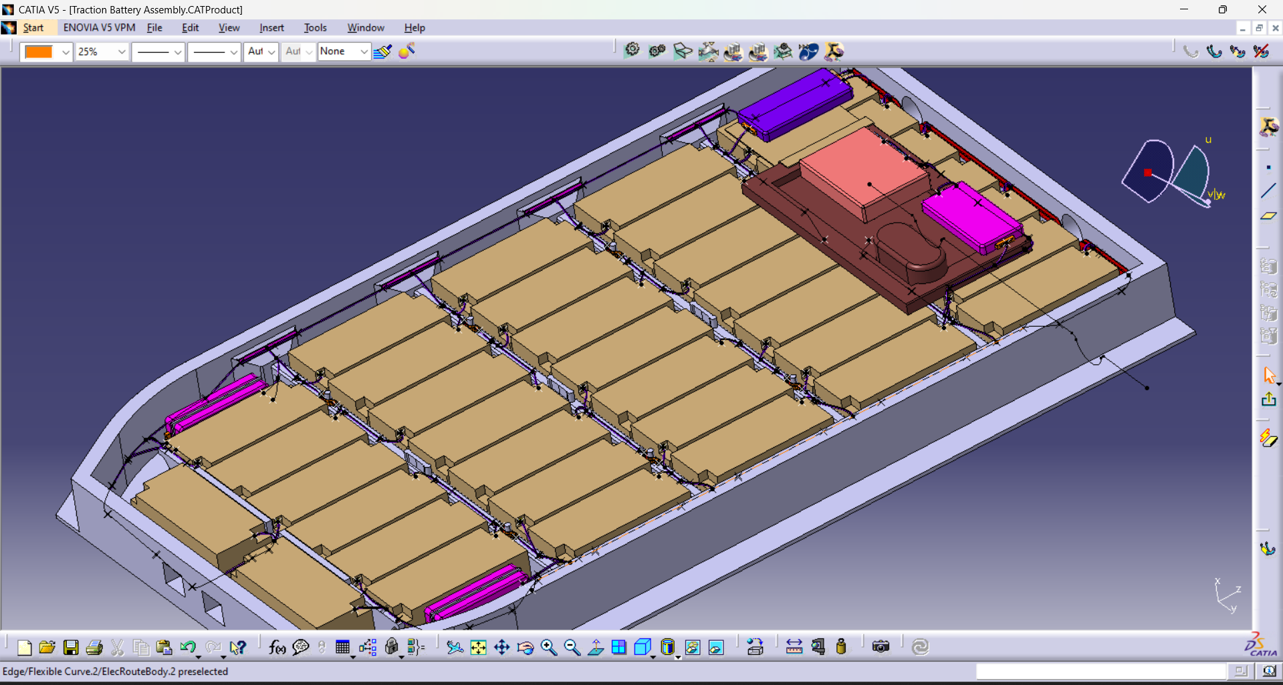Viewport: 1283px width, 685px height.
Task: Open the Tools menu
Action: coord(315,27)
